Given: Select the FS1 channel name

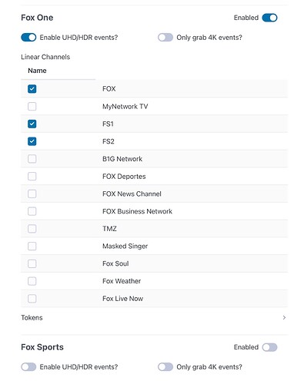Looking at the screenshot, I should (108, 124).
